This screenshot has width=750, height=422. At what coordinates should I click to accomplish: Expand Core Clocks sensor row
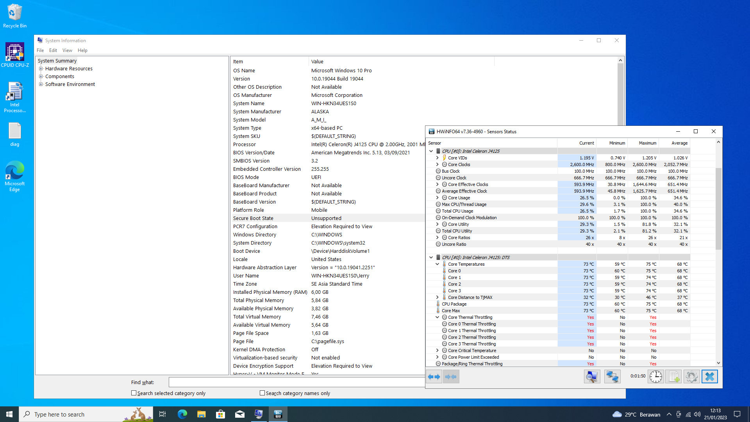click(x=437, y=165)
